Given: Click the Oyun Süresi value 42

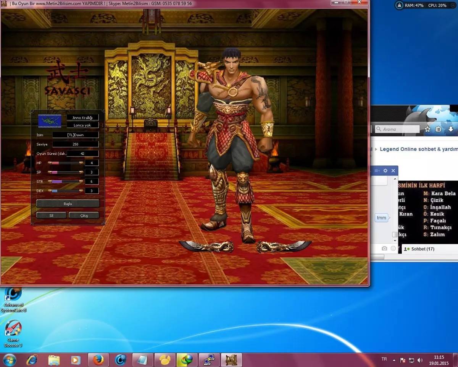Looking at the screenshot, I should coord(82,153).
